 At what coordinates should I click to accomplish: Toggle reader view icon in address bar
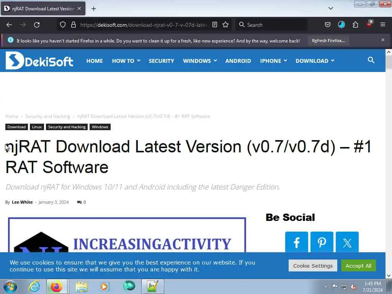click(x=214, y=24)
